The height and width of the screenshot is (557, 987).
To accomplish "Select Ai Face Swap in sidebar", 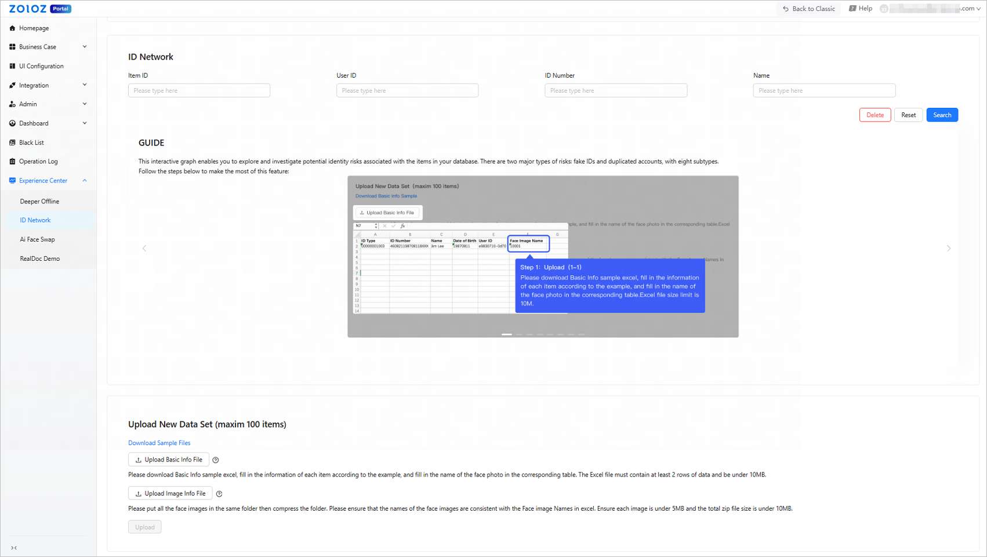I will click(x=37, y=239).
